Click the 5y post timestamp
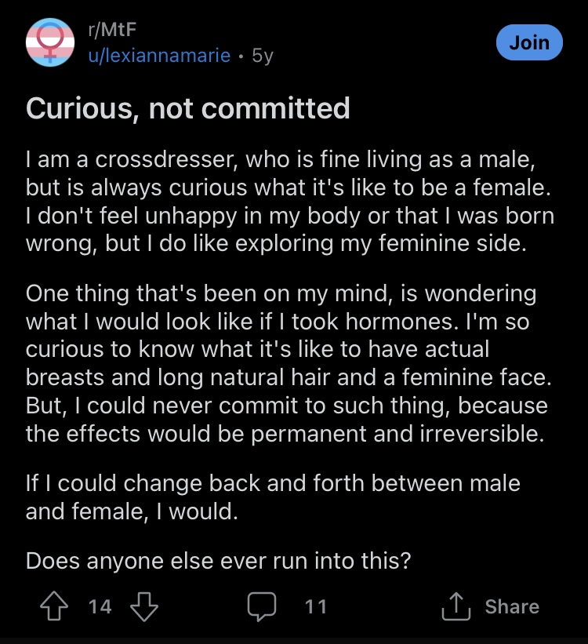 tap(263, 56)
